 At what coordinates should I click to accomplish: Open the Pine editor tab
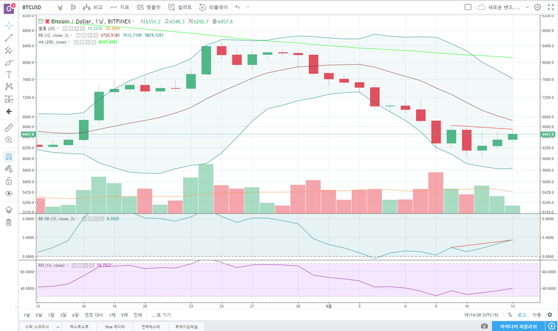tap(114, 326)
